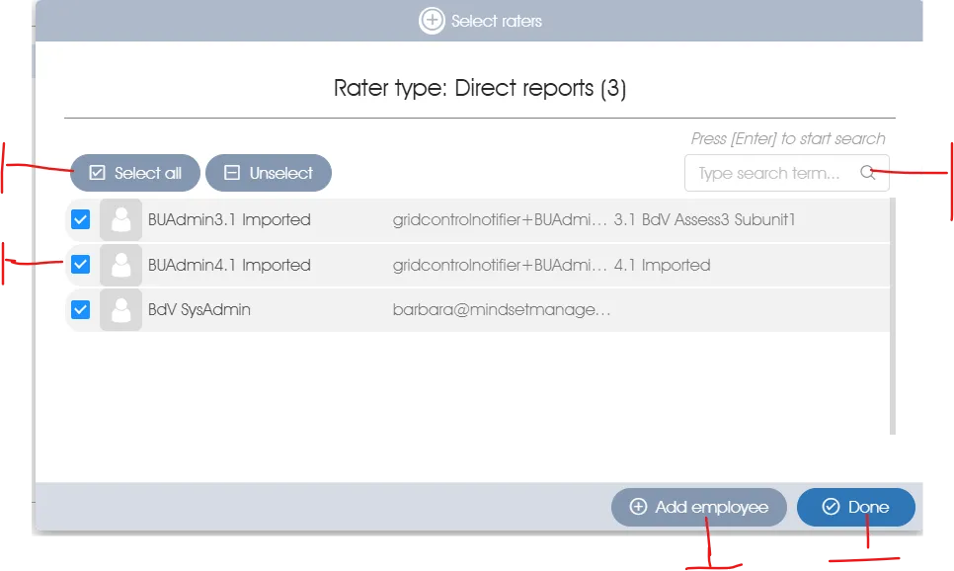This screenshot has width=954, height=571.
Task: Click the BdV SysAdmin name text
Action: coord(199,310)
